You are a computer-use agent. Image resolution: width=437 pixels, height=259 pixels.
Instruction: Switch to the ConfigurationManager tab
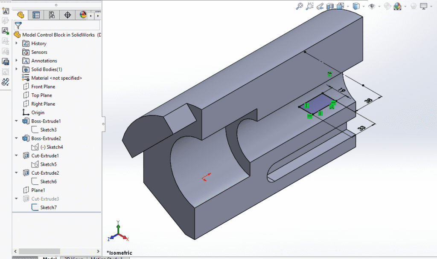tap(52, 15)
